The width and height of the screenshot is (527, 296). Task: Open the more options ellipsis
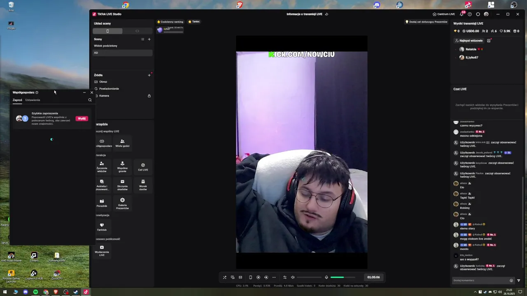[274, 277]
